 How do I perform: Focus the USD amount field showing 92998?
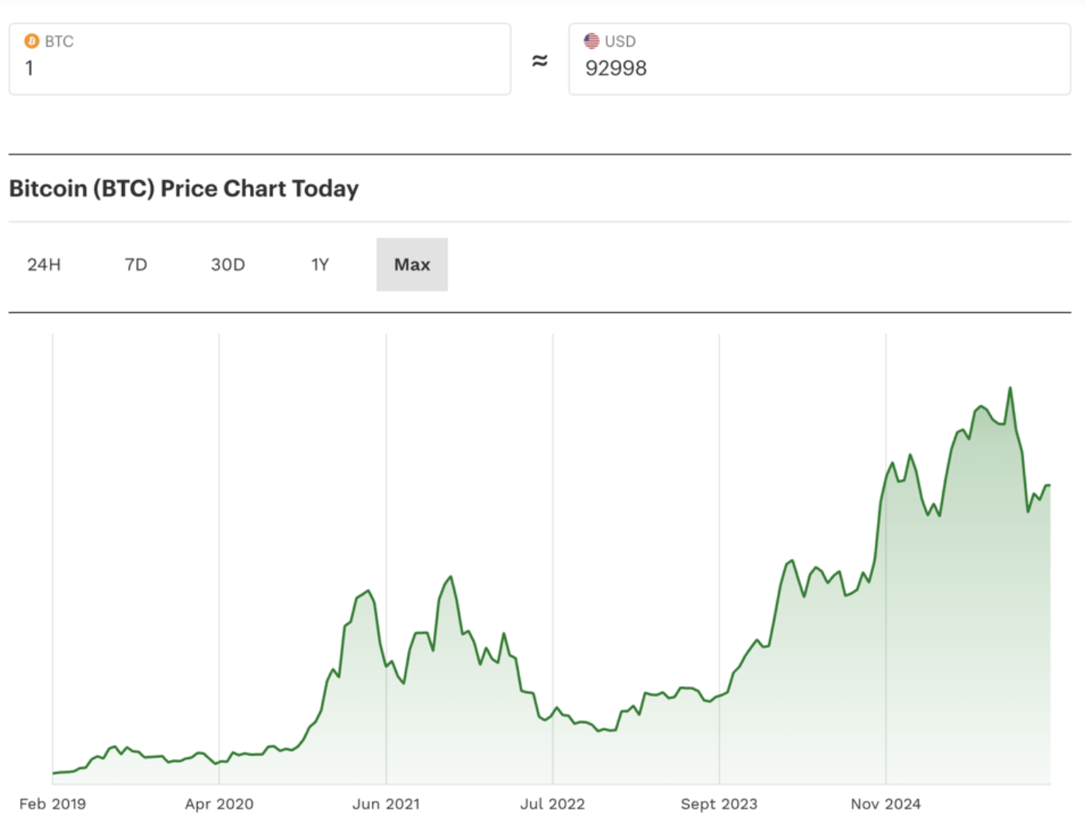(x=819, y=68)
